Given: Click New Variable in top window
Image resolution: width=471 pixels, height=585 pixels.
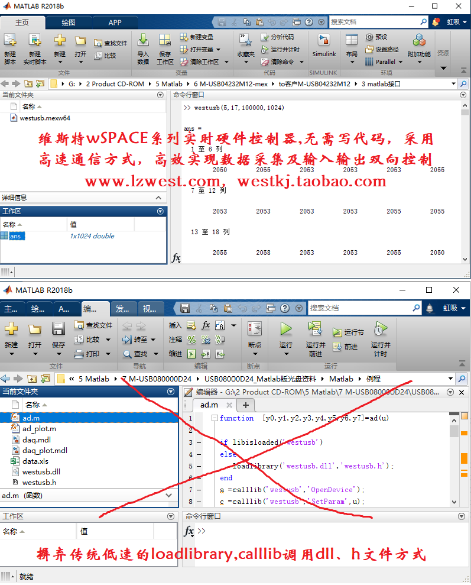Looking at the screenshot, I should (x=197, y=37).
